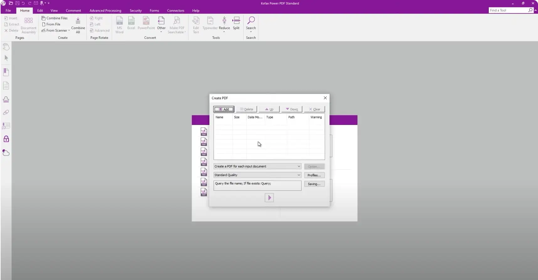The height and width of the screenshot is (280, 538).
Task: Click the Attachments paperclip sidebar icon
Action: coord(6,112)
